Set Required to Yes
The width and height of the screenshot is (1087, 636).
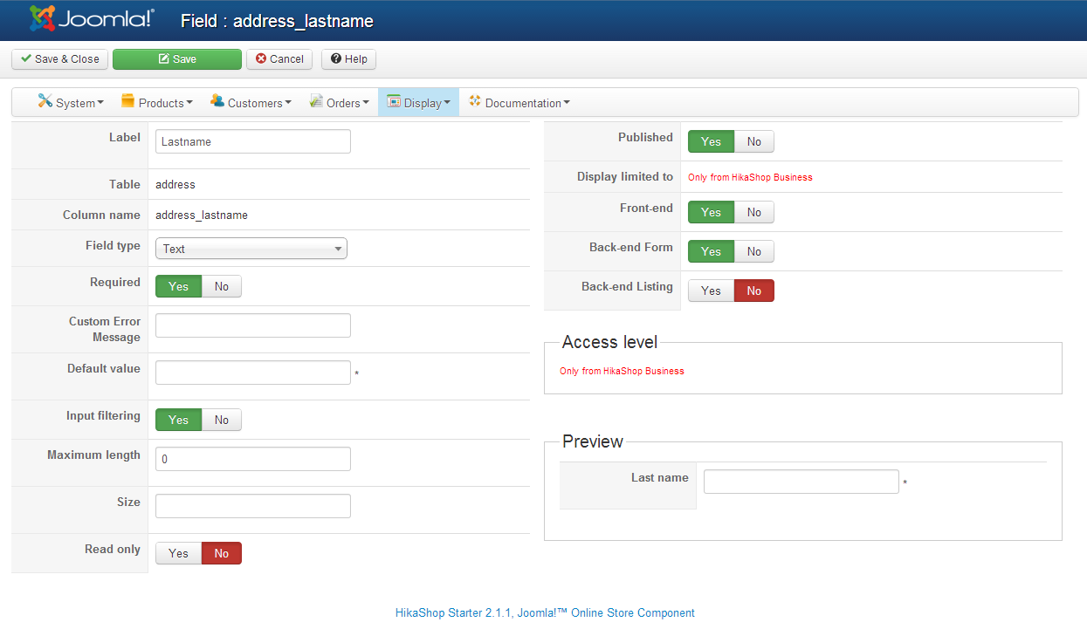(x=179, y=286)
